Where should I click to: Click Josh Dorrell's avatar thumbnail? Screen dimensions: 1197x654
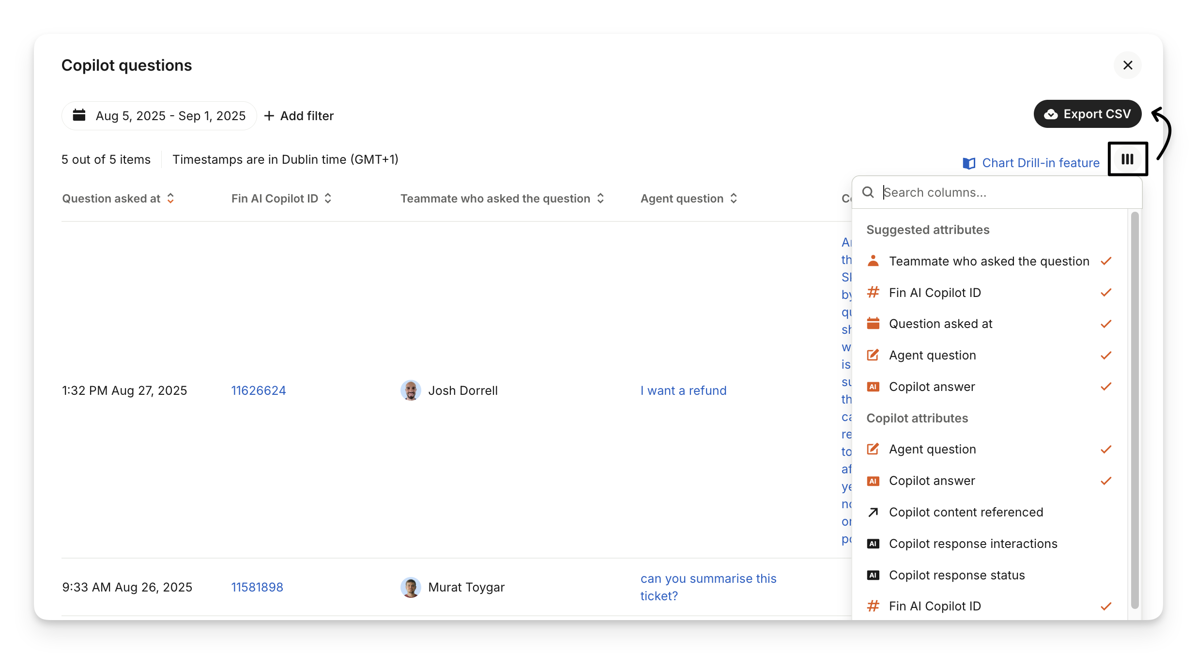411,390
